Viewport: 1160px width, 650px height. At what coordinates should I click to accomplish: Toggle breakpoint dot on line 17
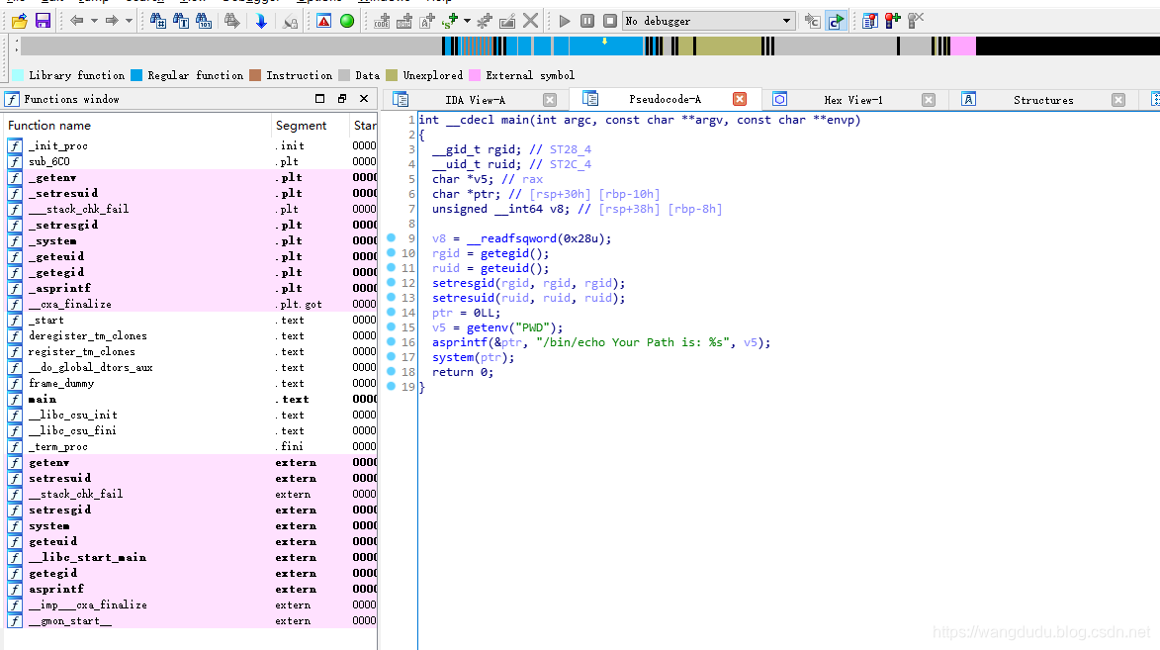tap(392, 356)
